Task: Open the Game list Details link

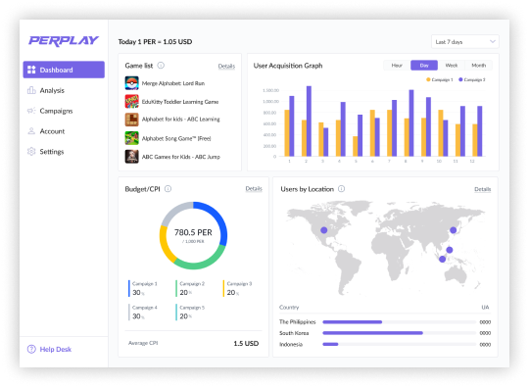Action: pyautogui.click(x=226, y=66)
